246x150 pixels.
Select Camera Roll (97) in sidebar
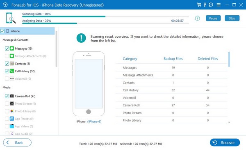tap(25, 96)
